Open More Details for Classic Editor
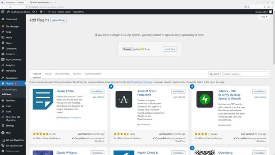275x155 pixels. coord(98,97)
